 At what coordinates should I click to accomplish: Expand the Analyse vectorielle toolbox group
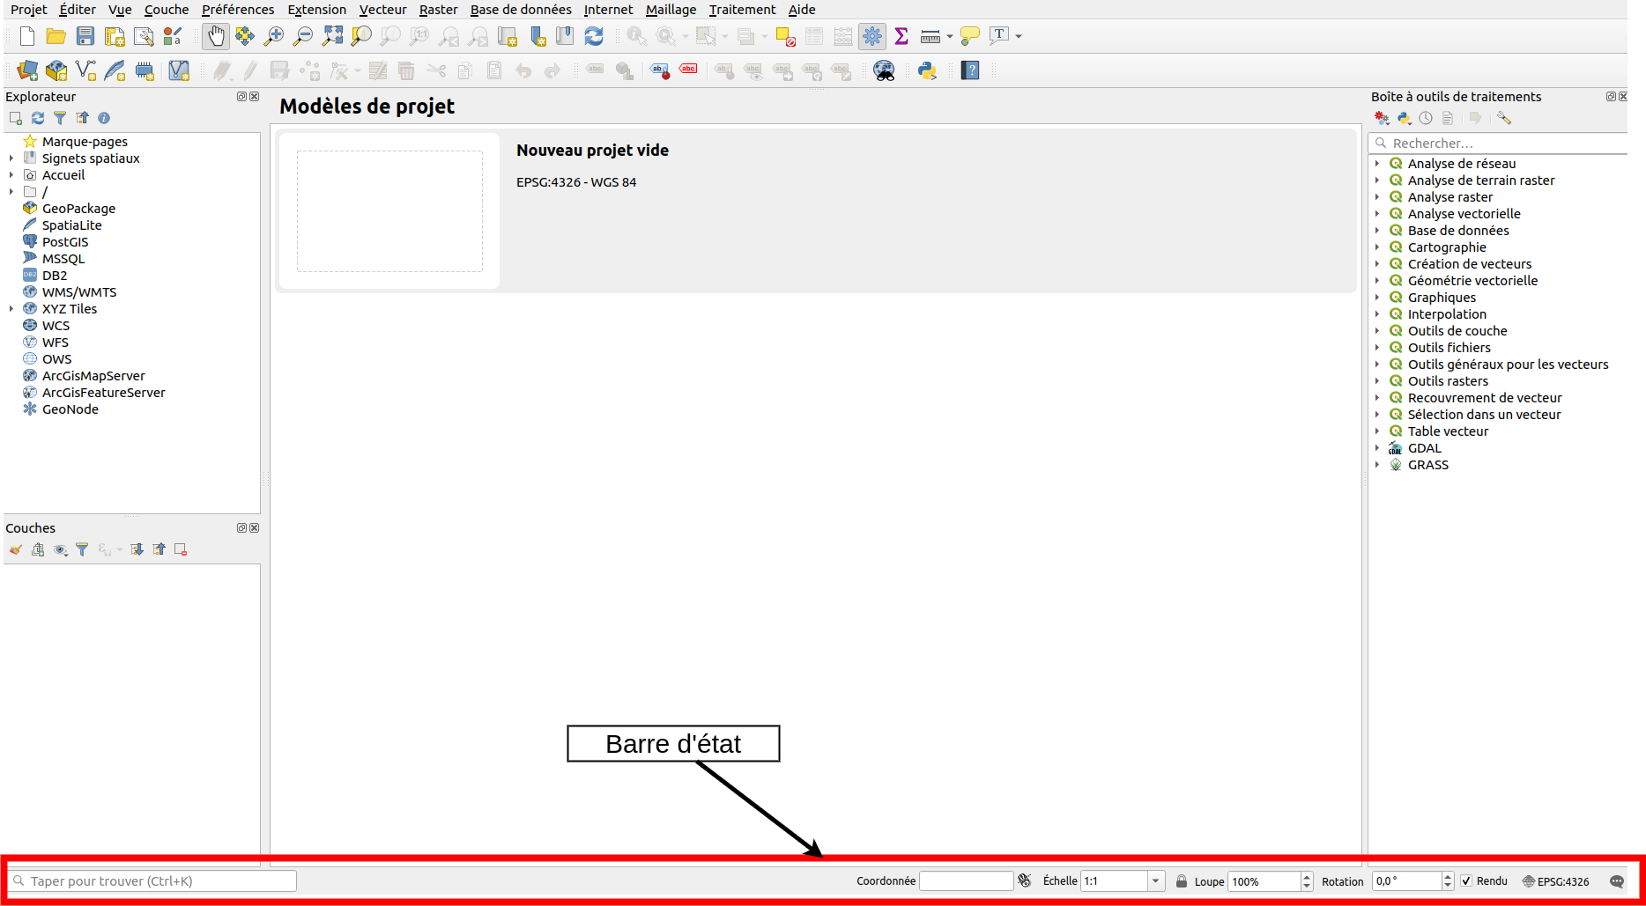1377,214
